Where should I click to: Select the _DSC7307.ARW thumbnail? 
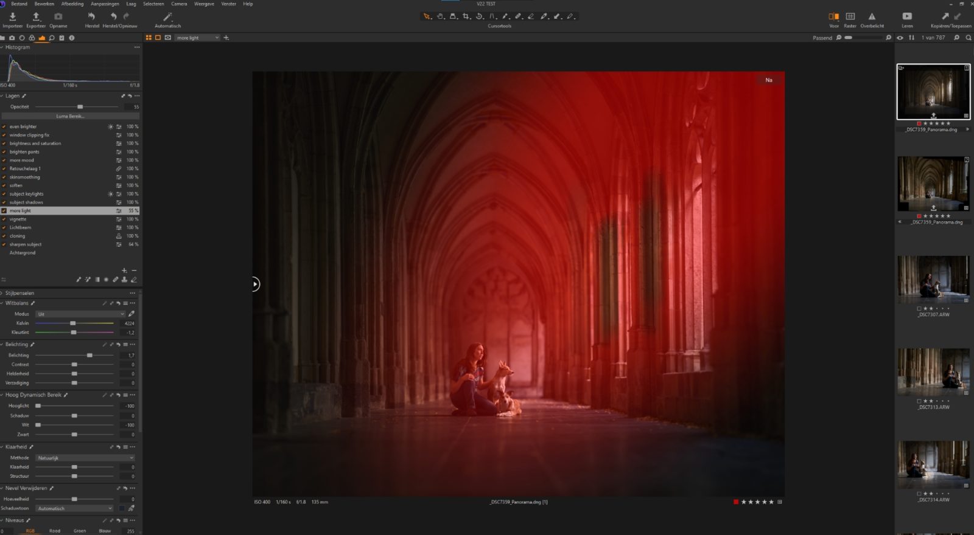tap(933, 280)
